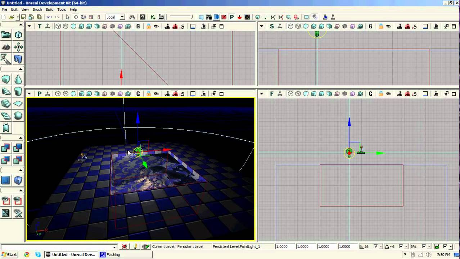Click the CSG Subtract button
Viewport: 460px width, 259px height.
(x=18, y=148)
